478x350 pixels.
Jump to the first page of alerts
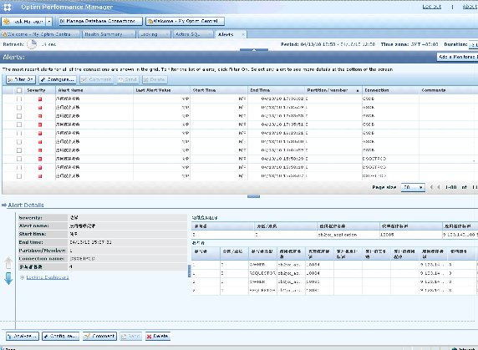pyautogui.click(x=431, y=187)
